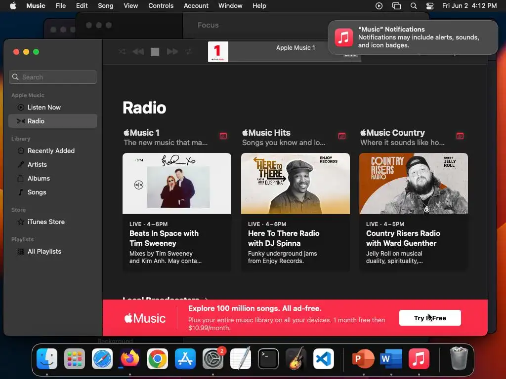
Task: Open Finder from the Dock
Action: (47, 359)
